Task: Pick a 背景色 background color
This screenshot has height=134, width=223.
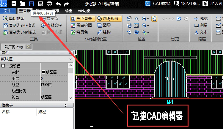Action: 79,32
